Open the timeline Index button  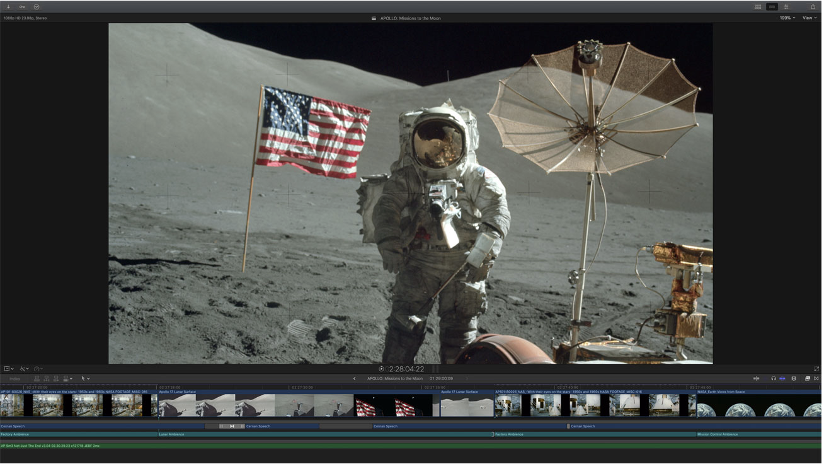[x=14, y=379]
